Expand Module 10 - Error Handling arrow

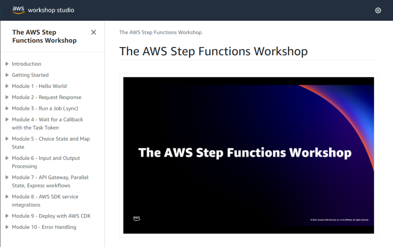[7, 227]
